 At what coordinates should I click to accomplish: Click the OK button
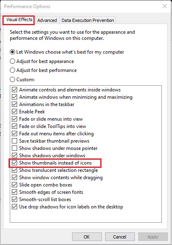pyautogui.click(x=87, y=237)
